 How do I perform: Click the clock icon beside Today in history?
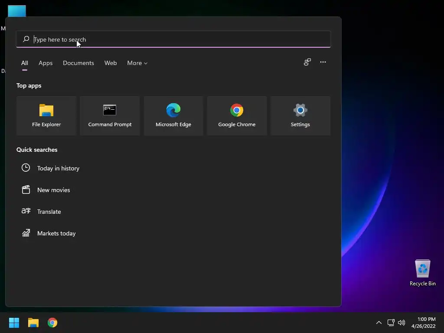coord(26,168)
